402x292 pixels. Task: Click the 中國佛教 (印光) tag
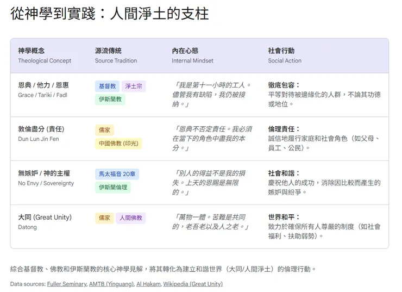[x=118, y=144]
